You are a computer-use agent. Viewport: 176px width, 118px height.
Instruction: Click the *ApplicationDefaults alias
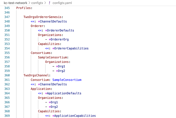pyautogui.click(x=63, y=93)
